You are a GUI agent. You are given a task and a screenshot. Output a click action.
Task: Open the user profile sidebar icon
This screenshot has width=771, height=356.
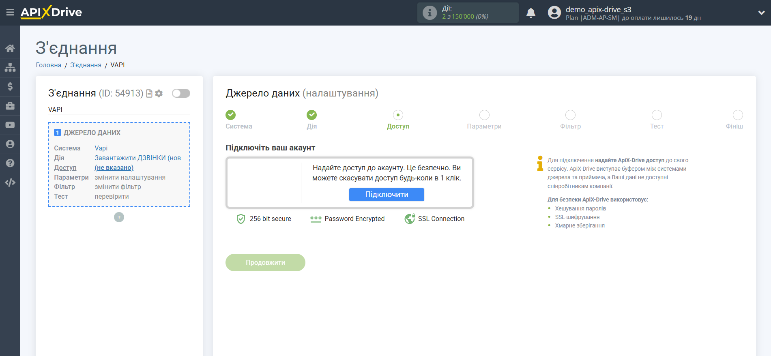click(10, 144)
